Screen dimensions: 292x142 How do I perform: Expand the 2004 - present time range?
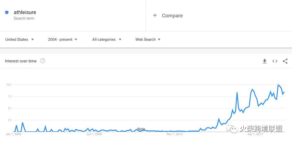click(x=63, y=39)
